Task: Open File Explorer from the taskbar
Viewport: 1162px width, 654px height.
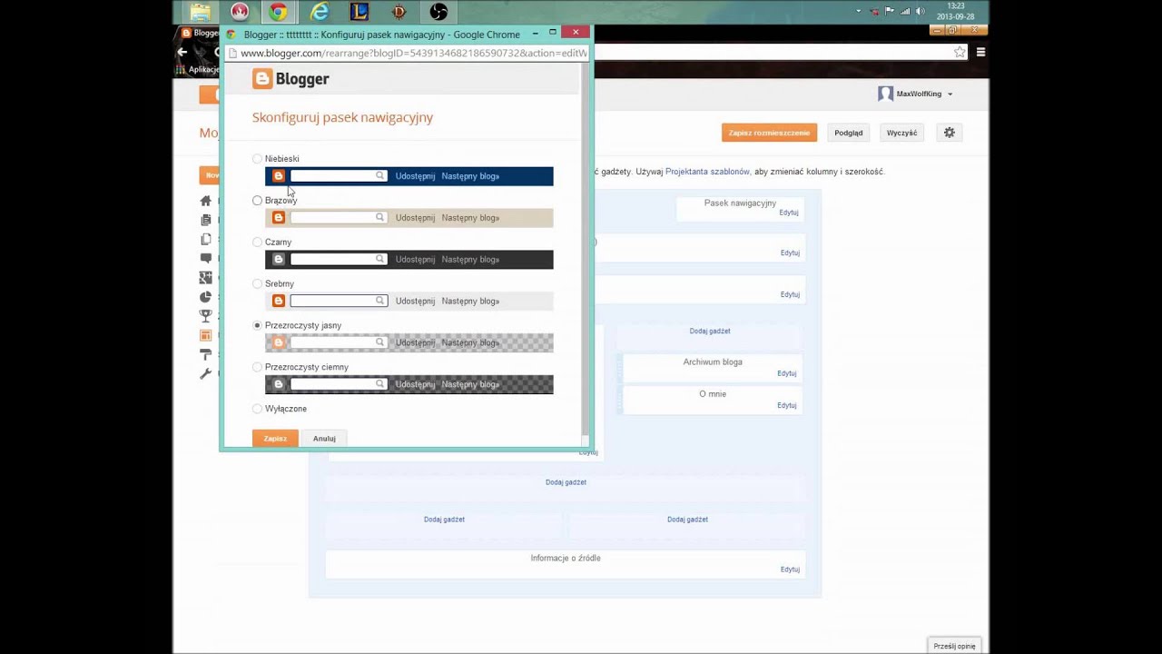Action: pos(200,12)
